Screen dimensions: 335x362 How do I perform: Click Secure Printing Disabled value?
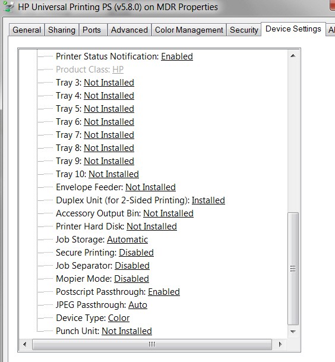coord(137,253)
